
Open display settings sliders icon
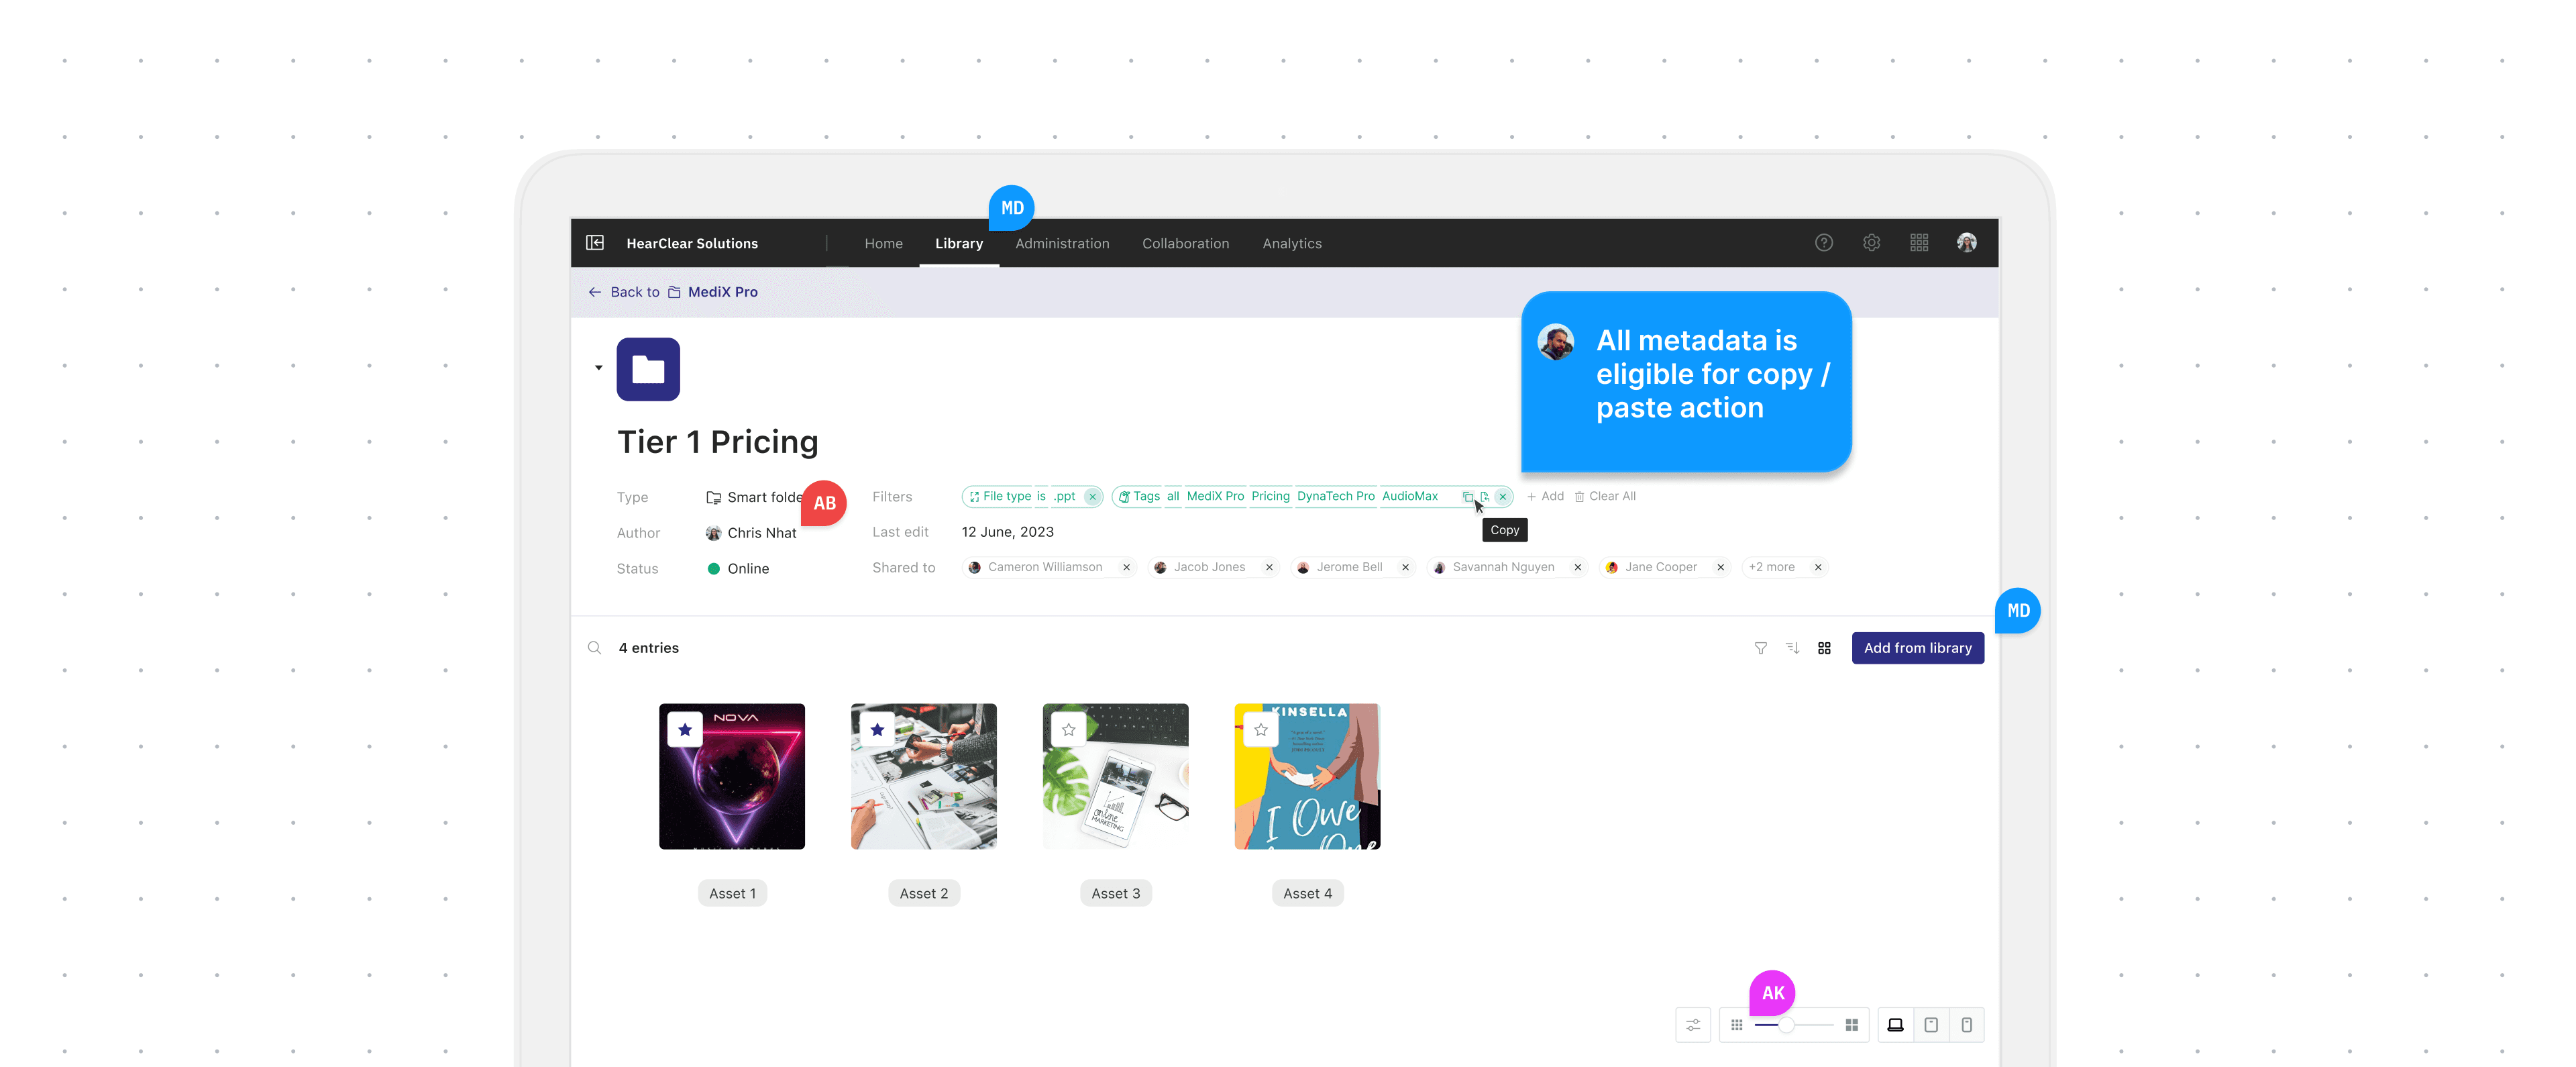pyautogui.click(x=1693, y=1025)
